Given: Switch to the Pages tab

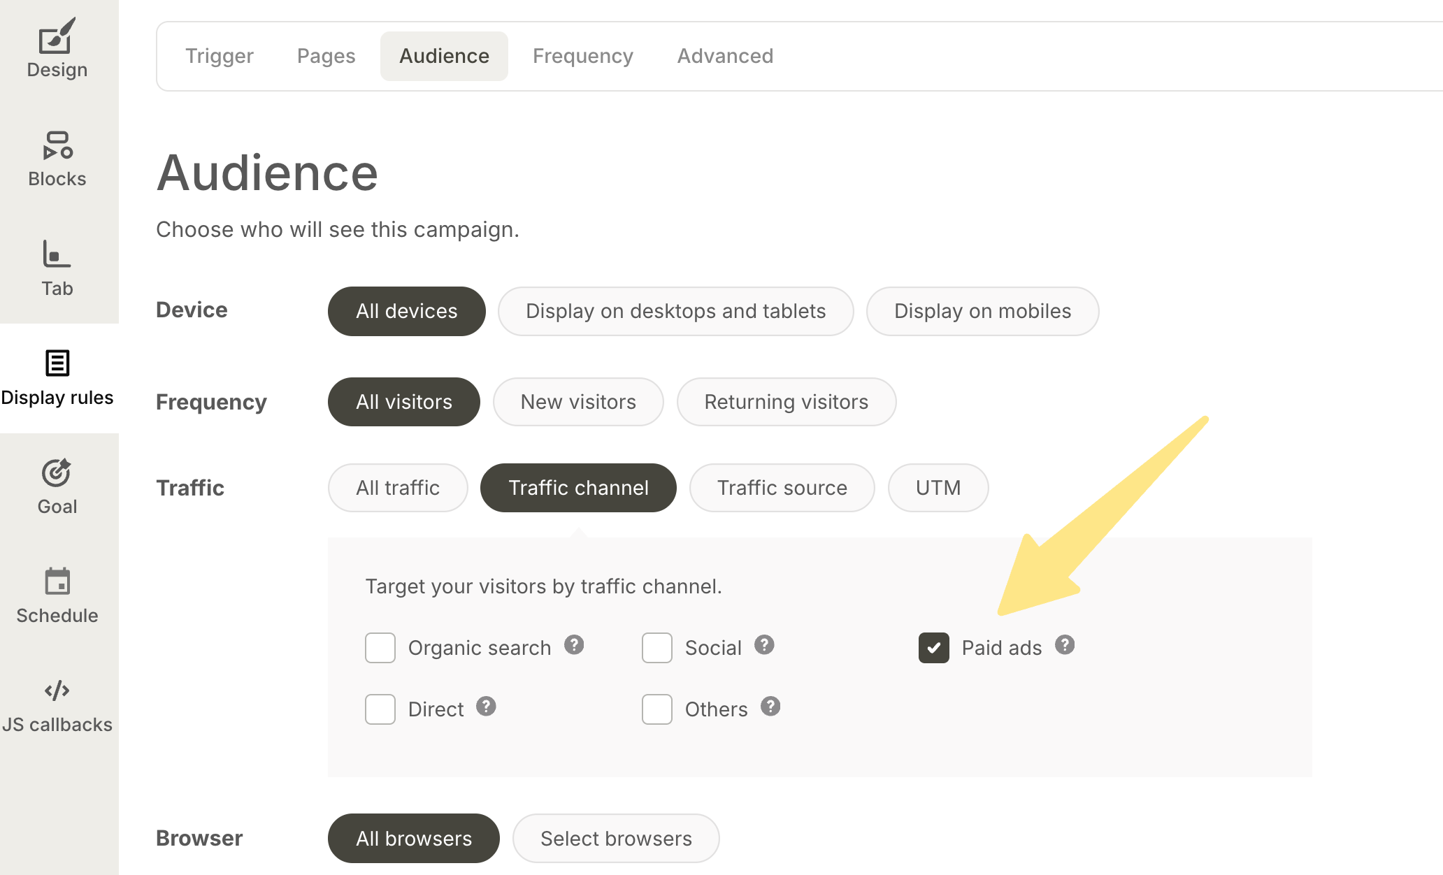Looking at the screenshot, I should (326, 56).
